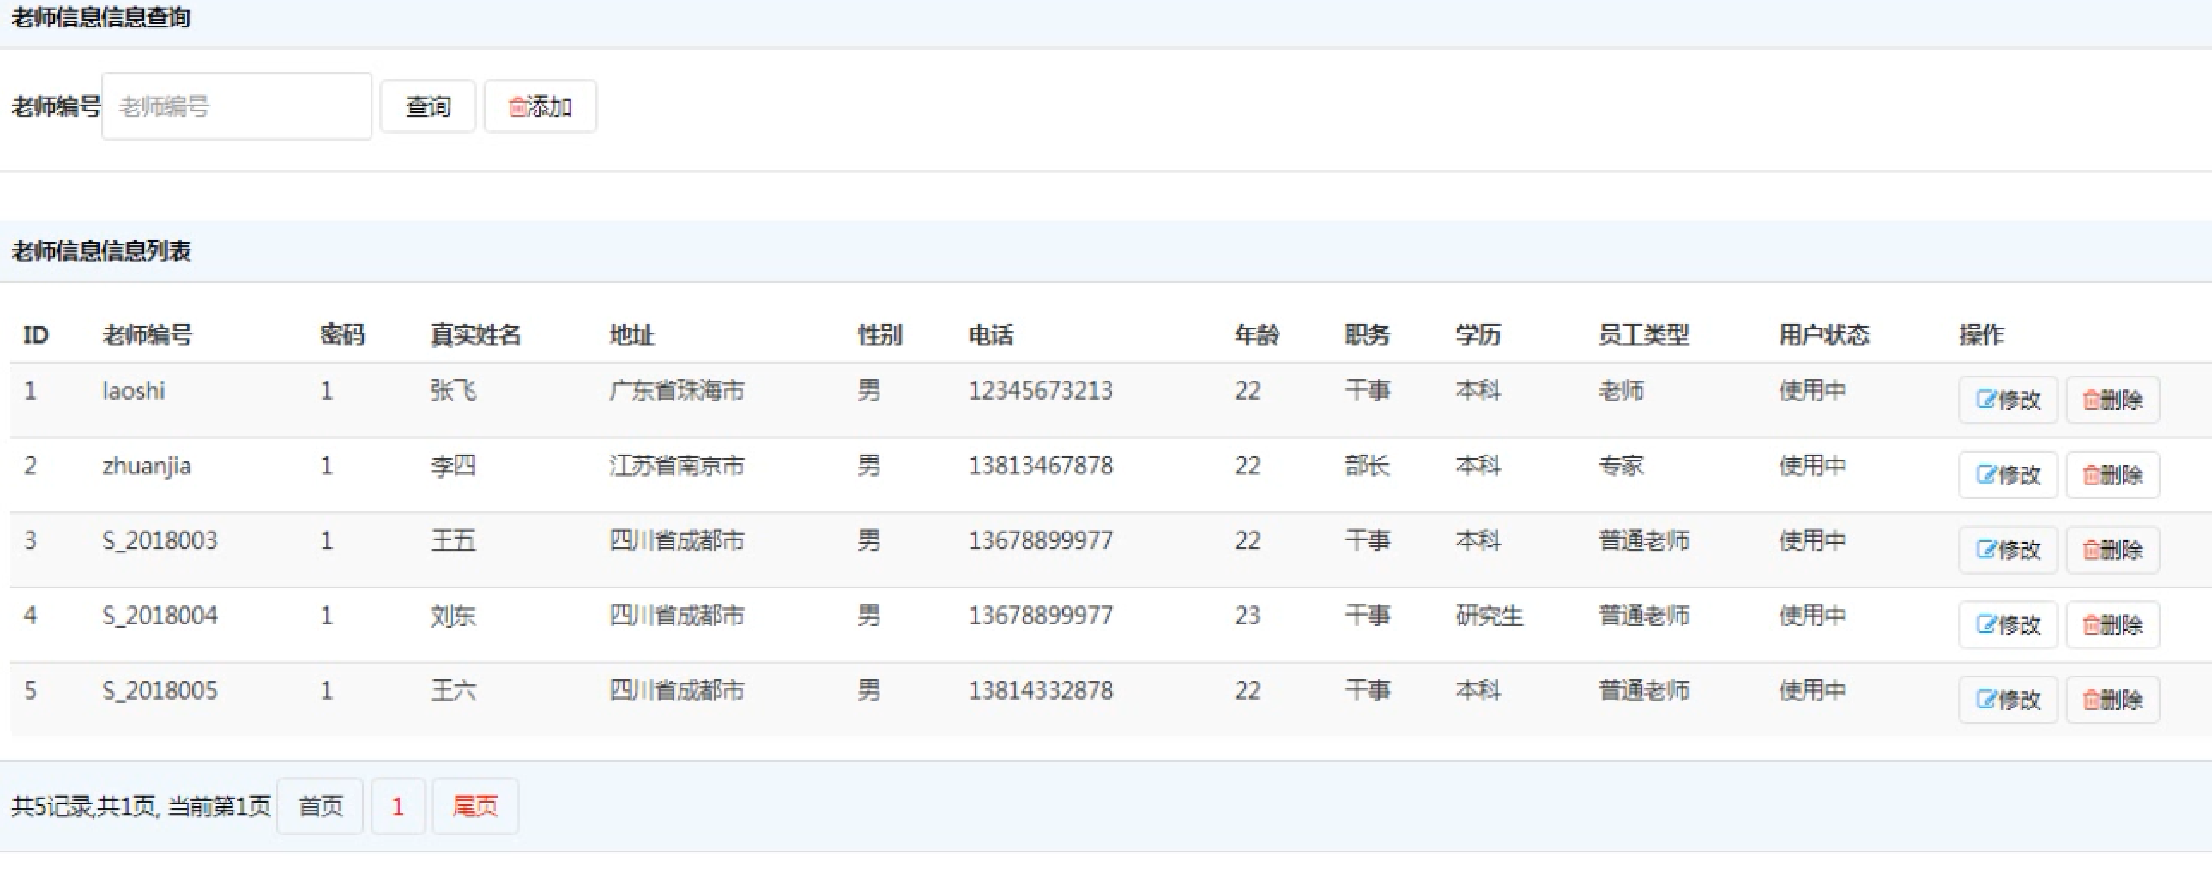Click the 电话 column header
This screenshot has height=873, width=2212.
pyautogui.click(x=991, y=334)
